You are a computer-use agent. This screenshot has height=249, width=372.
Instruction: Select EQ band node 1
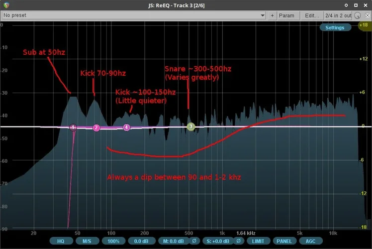(73, 127)
